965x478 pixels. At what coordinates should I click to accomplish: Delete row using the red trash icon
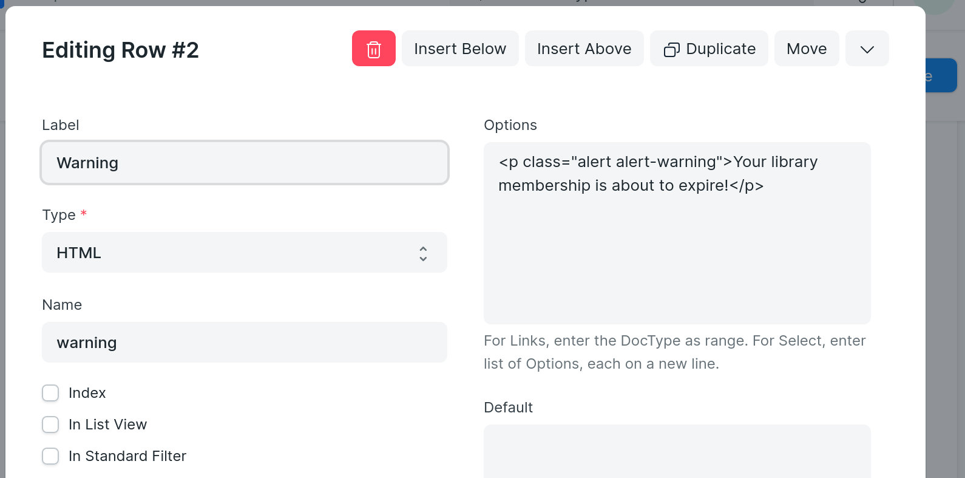point(373,49)
